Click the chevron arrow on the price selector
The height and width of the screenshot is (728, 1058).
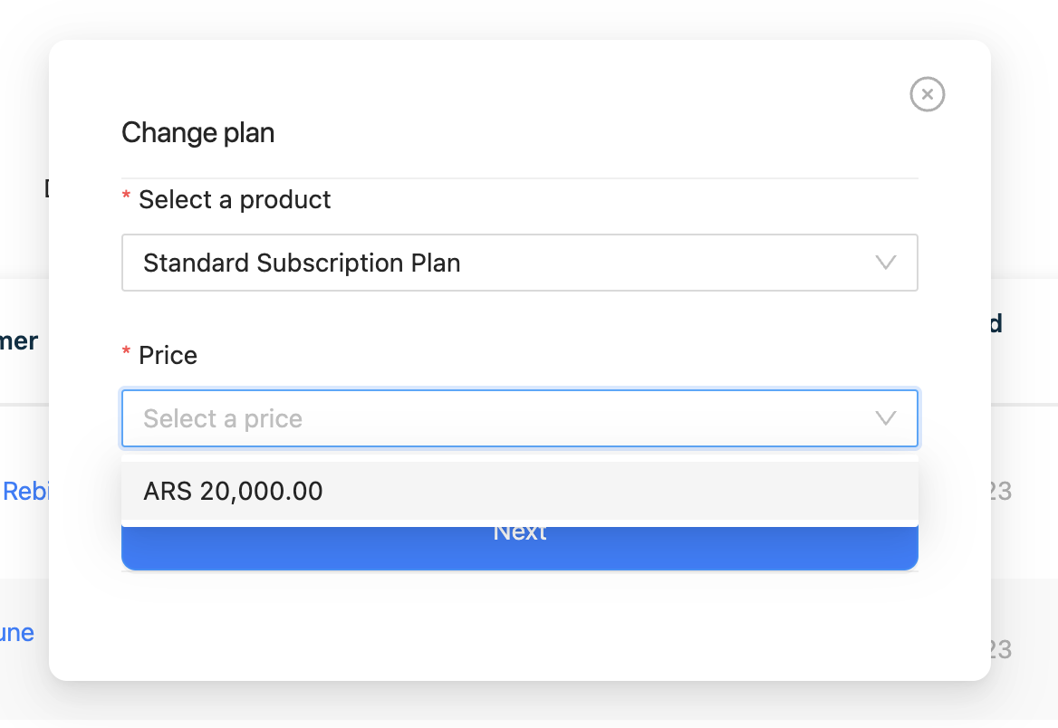(x=885, y=418)
